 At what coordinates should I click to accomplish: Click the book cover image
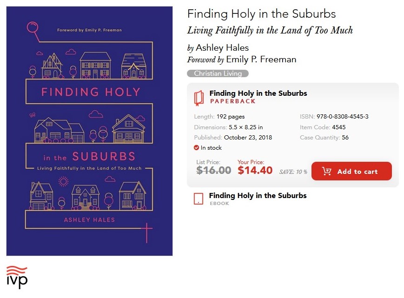coord(89,131)
